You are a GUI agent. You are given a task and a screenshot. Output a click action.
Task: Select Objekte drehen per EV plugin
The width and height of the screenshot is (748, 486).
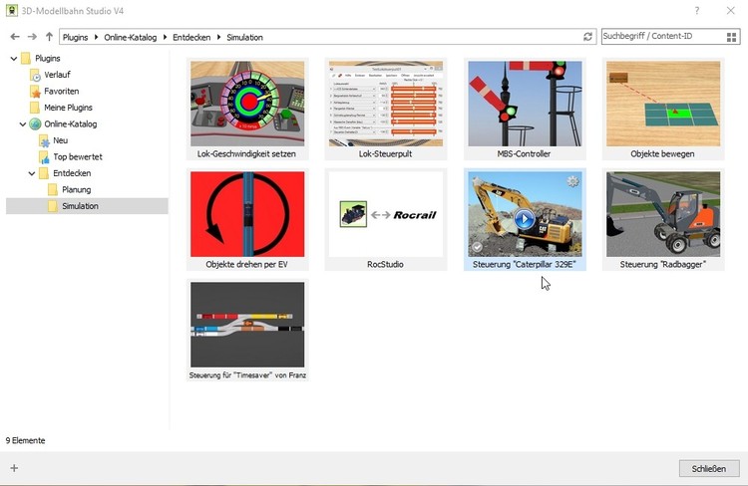(x=247, y=220)
